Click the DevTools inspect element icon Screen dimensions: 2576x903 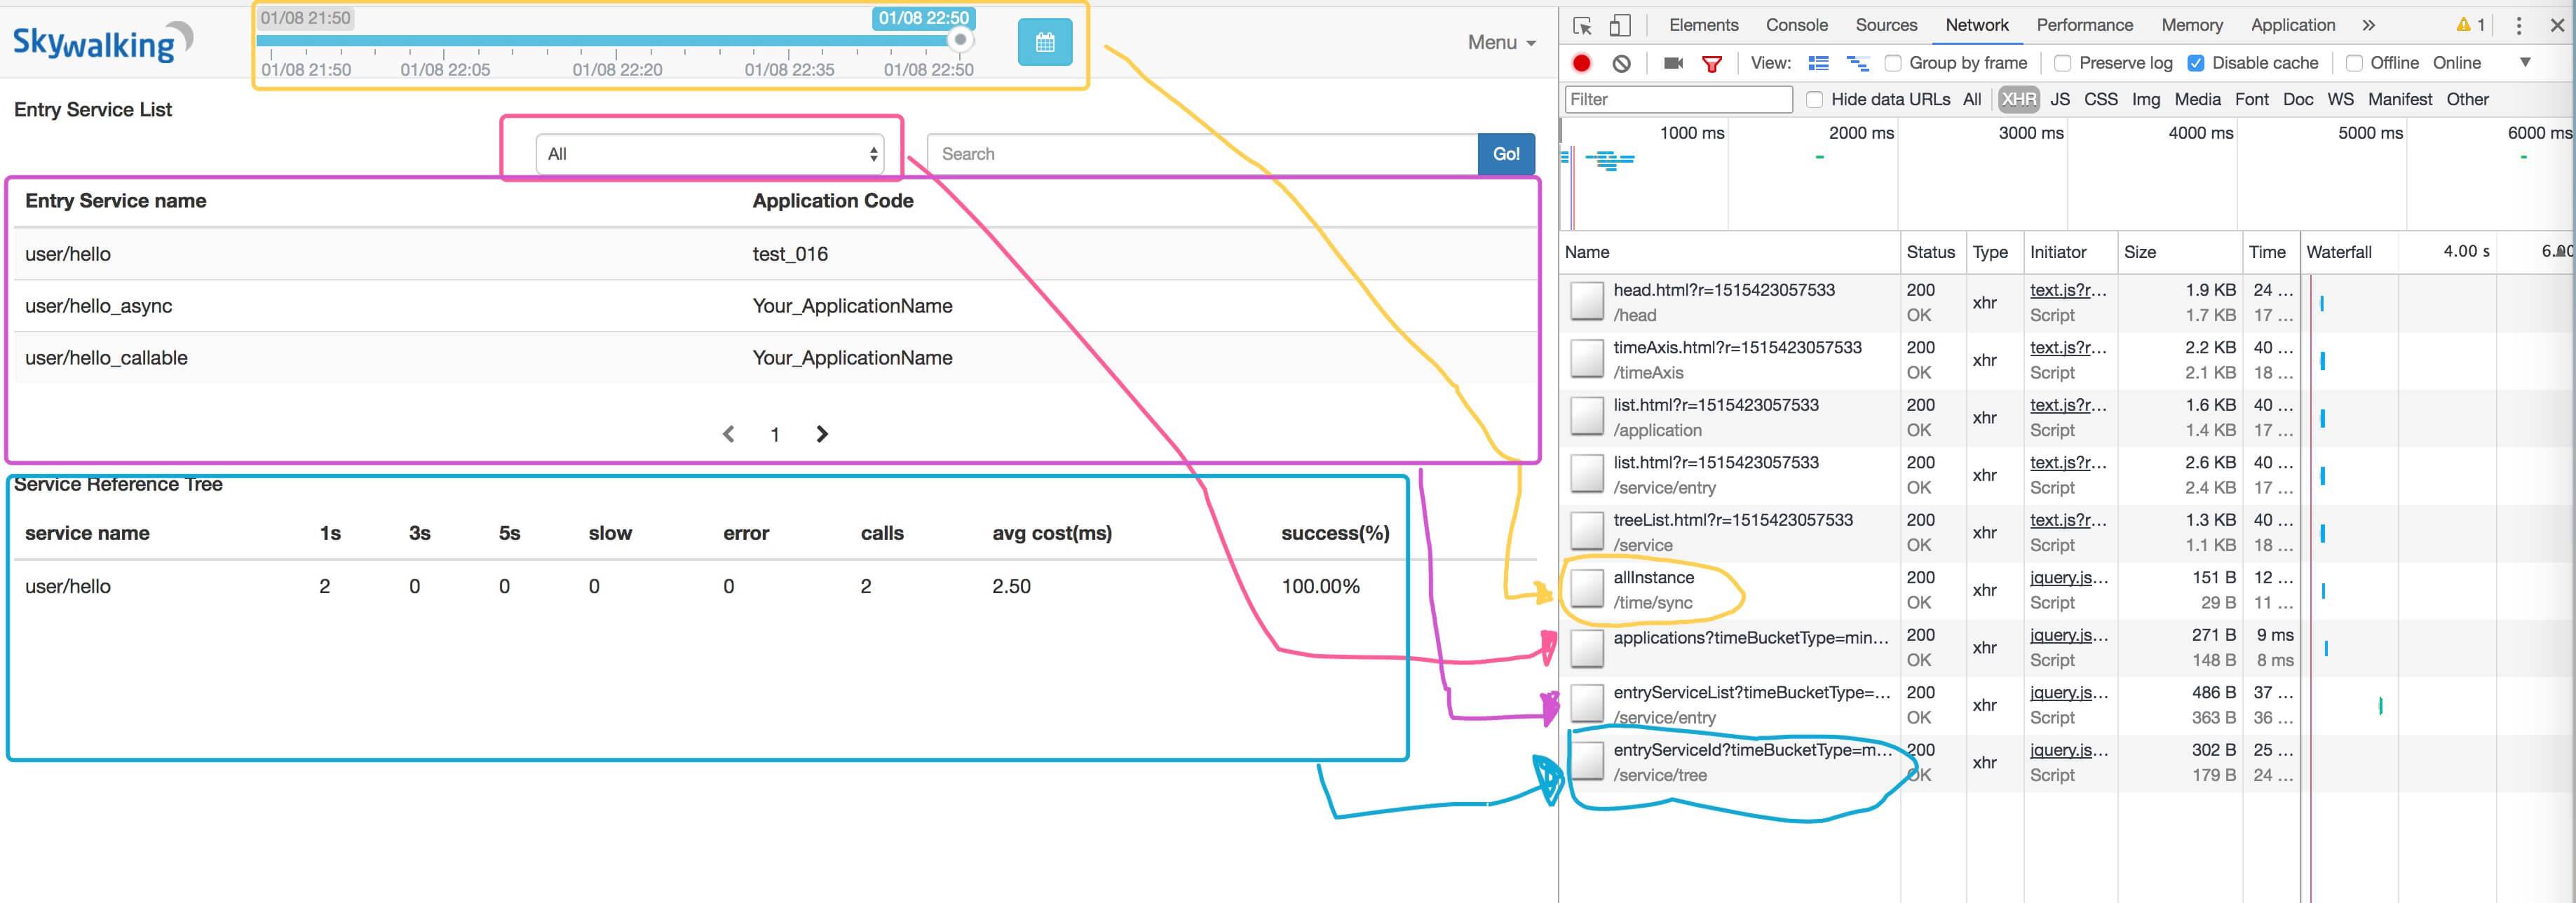click(x=1582, y=26)
